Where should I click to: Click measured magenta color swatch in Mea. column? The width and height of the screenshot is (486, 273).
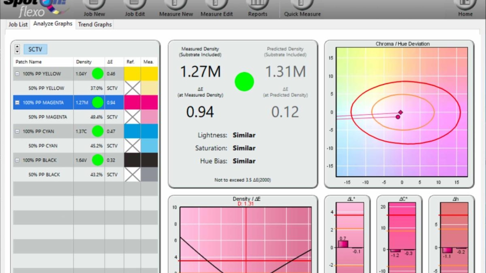150,102
